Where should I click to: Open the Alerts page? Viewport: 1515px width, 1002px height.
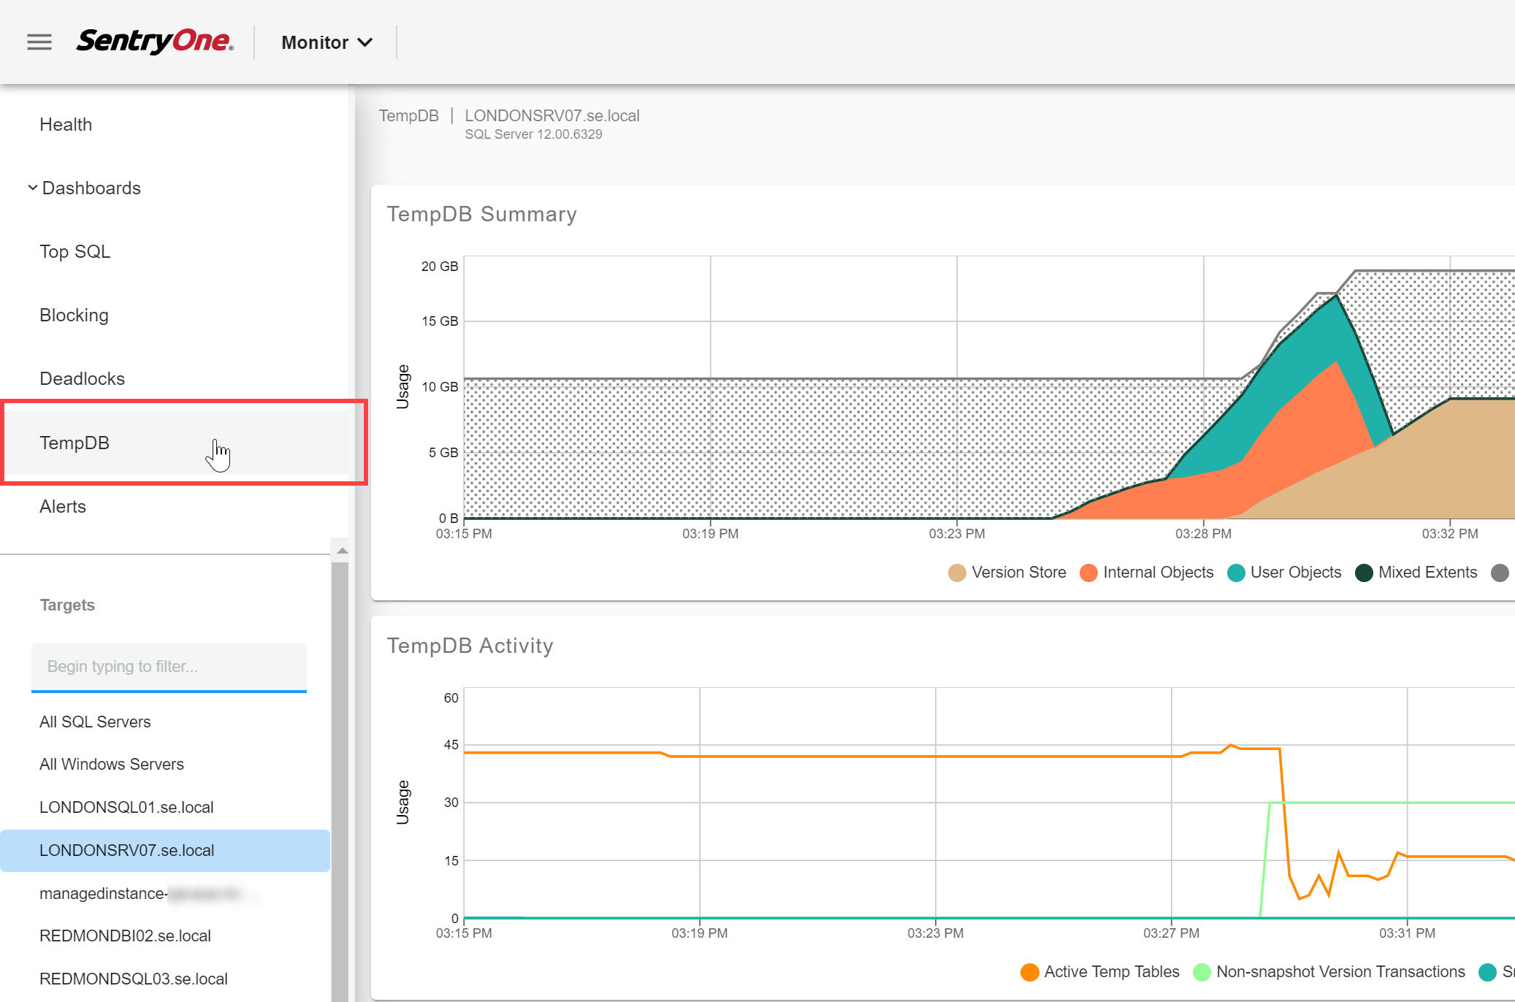(x=63, y=506)
